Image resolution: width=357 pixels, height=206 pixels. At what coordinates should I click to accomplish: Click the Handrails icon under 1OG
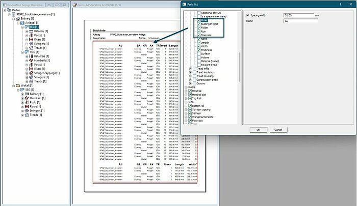(31, 61)
